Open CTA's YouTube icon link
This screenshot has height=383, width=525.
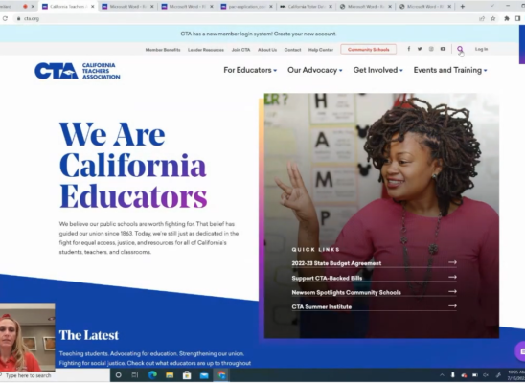click(x=443, y=49)
